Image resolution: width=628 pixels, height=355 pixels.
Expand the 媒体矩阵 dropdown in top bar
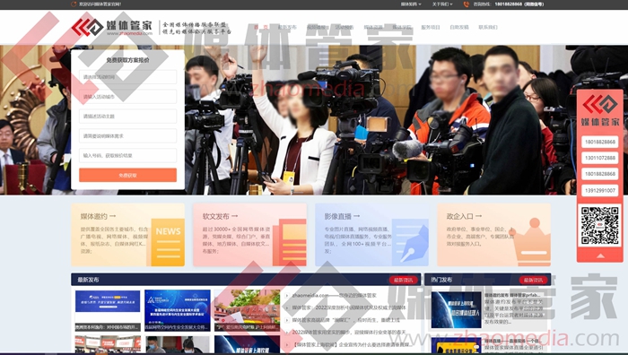(x=411, y=4)
